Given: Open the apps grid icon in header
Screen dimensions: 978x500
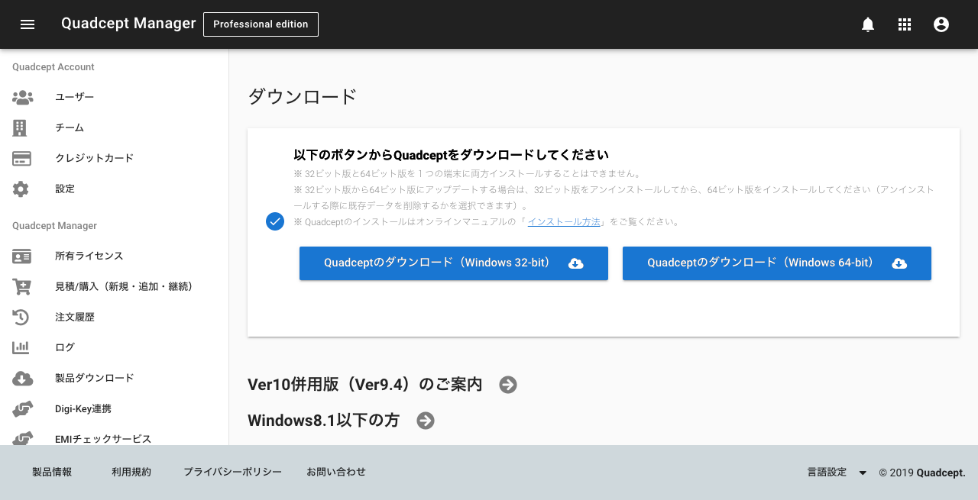Looking at the screenshot, I should click(x=904, y=24).
